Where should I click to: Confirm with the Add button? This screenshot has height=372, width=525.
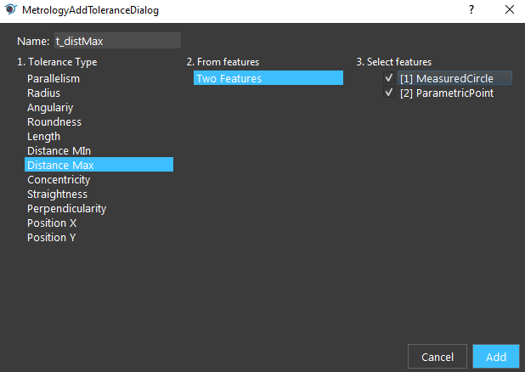[x=496, y=357]
